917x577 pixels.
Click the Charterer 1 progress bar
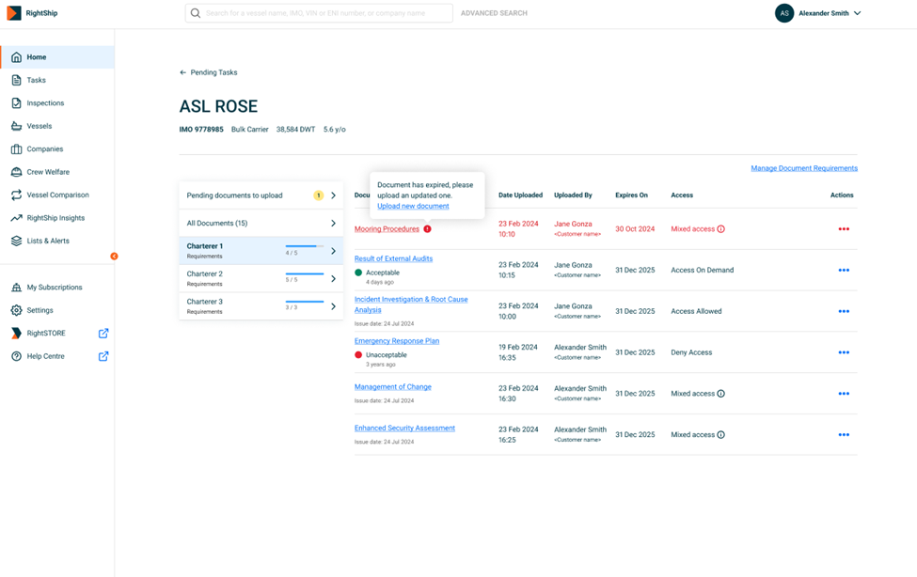click(304, 246)
